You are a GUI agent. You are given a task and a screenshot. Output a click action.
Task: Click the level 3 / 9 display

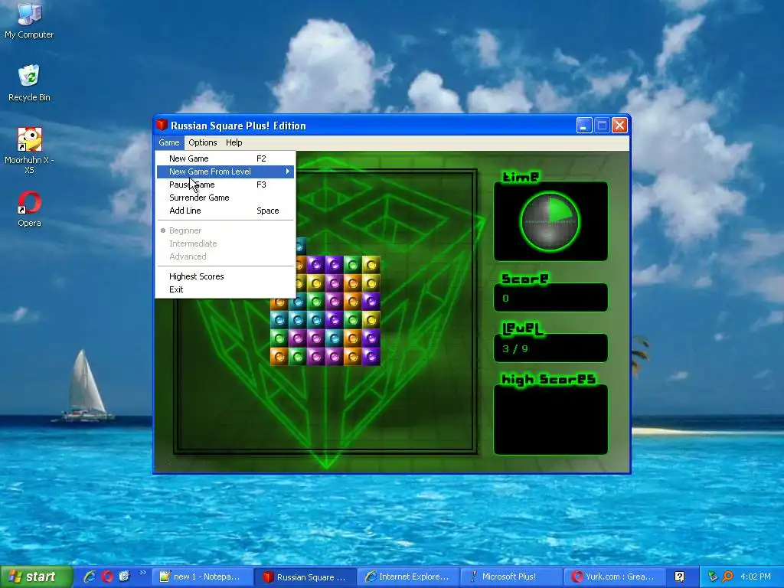point(550,348)
